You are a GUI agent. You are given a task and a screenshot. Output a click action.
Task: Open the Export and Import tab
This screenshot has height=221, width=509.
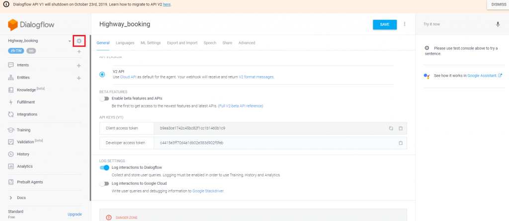[x=182, y=43]
